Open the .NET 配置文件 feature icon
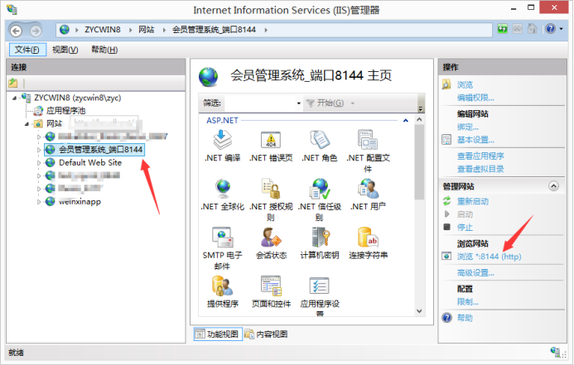 pyautogui.click(x=368, y=140)
